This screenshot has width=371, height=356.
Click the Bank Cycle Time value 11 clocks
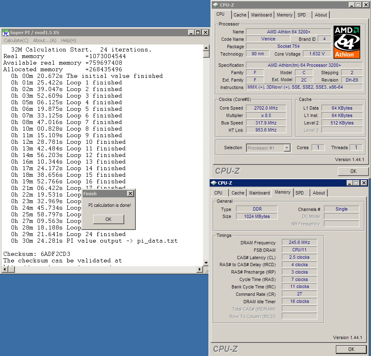(x=299, y=286)
